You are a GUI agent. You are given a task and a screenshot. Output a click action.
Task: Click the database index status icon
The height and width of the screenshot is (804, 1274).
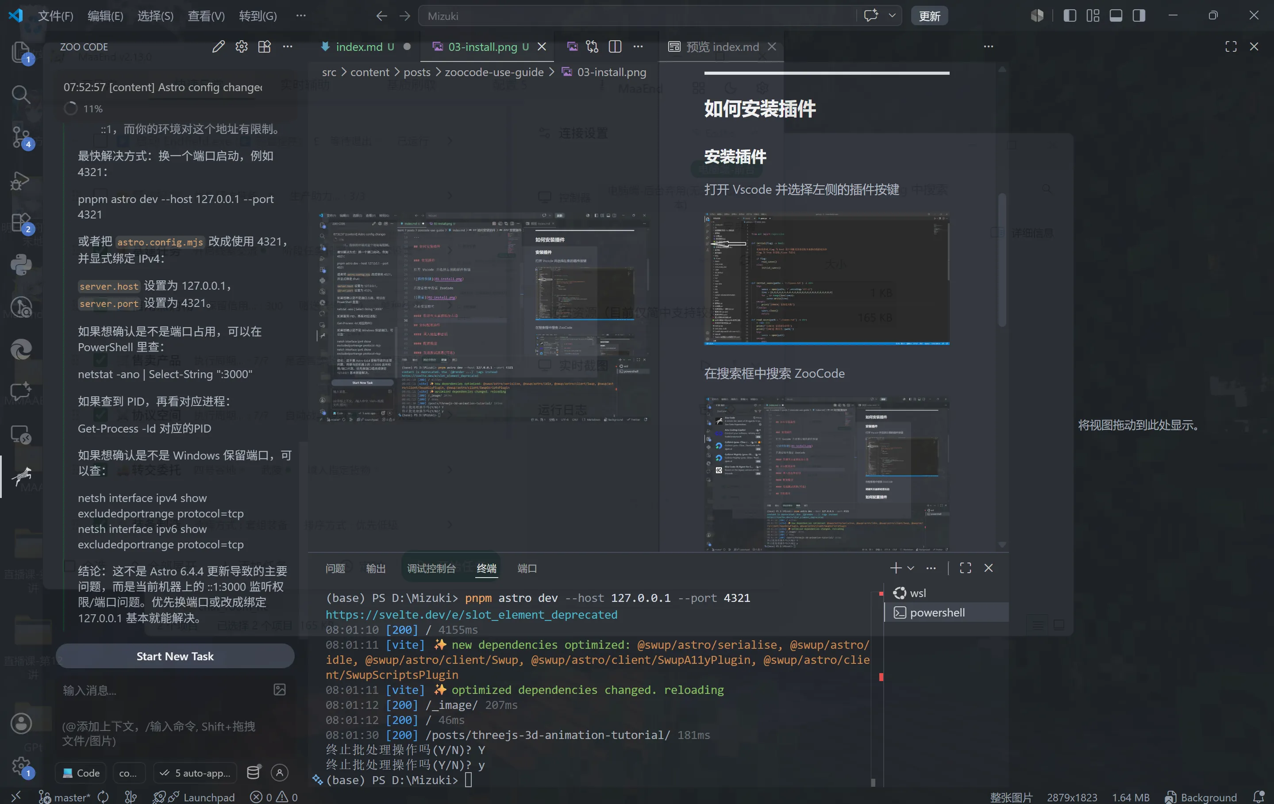pos(254,772)
